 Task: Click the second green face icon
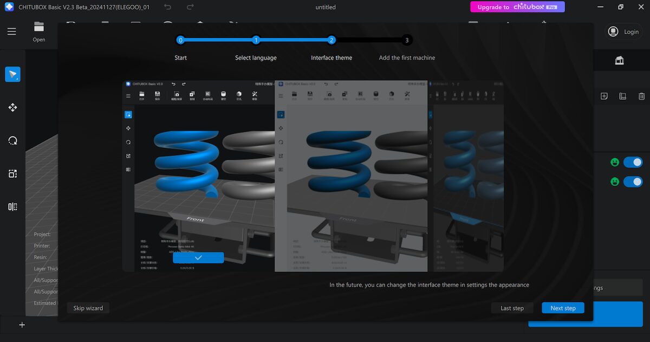tap(614, 182)
